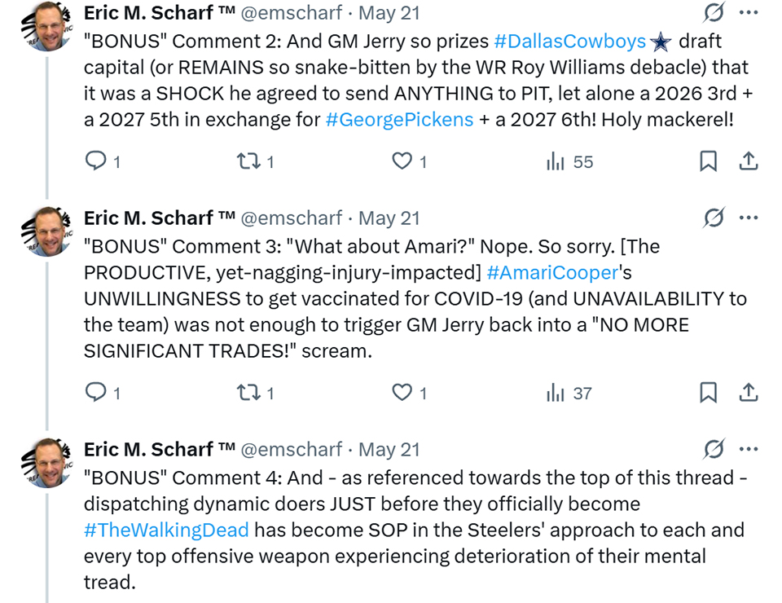Open Grok icon on Comment 2 tweet

pyautogui.click(x=714, y=13)
